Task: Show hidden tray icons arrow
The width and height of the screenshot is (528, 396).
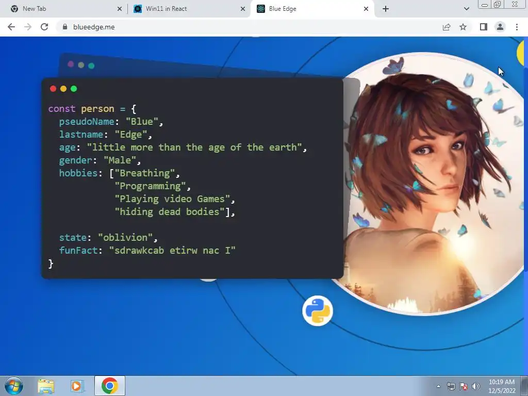Action: pyautogui.click(x=438, y=386)
